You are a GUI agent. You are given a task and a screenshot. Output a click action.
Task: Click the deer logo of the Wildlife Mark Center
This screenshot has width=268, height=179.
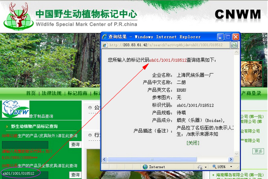click(18, 16)
